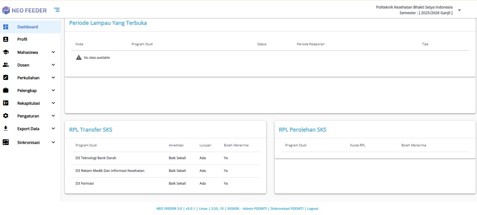Click the Logout link in footer
Screen dimensions: 477x215
tap(313, 209)
